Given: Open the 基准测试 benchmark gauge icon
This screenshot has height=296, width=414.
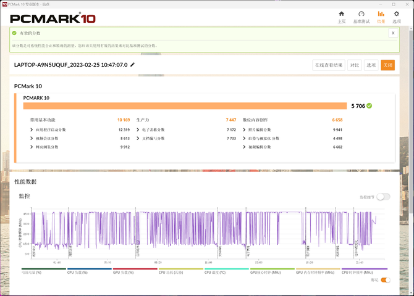Looking at the screenshot, I should coord(361,14).
